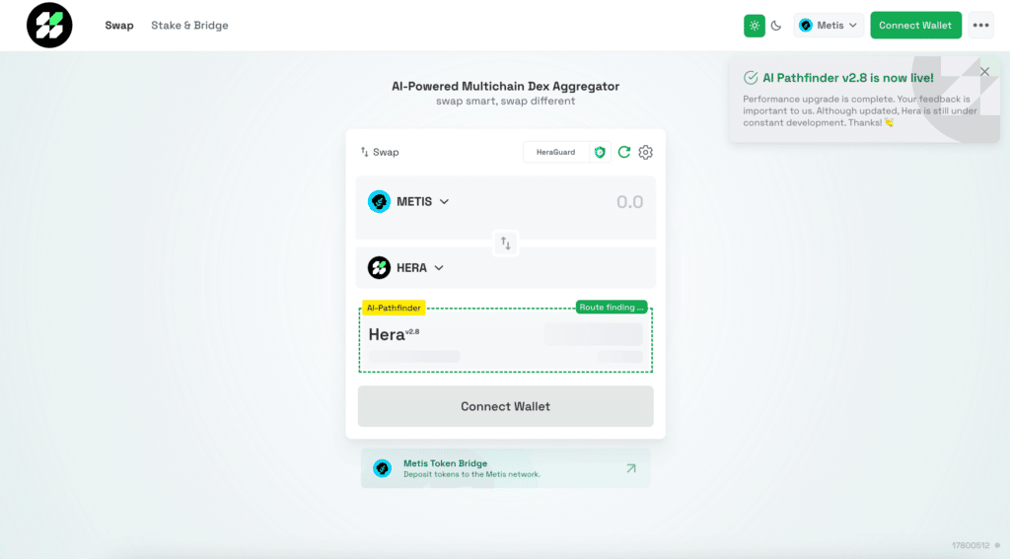This screenshot has height=559, width=1010.
Task: Click the Swap arrows icon in card header
Action: point(365,152)
